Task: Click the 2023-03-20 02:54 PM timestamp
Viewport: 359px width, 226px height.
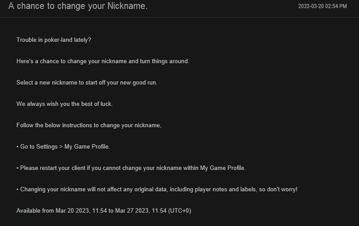Action: (x=322, y=7)
